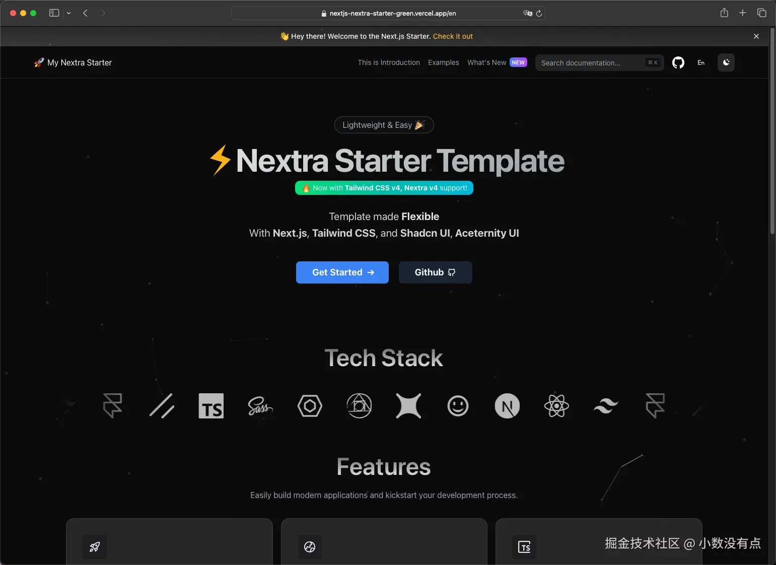Click the 'Lightweight & Easy' badge
Viewport: 776px width, 565px height.
384,125
